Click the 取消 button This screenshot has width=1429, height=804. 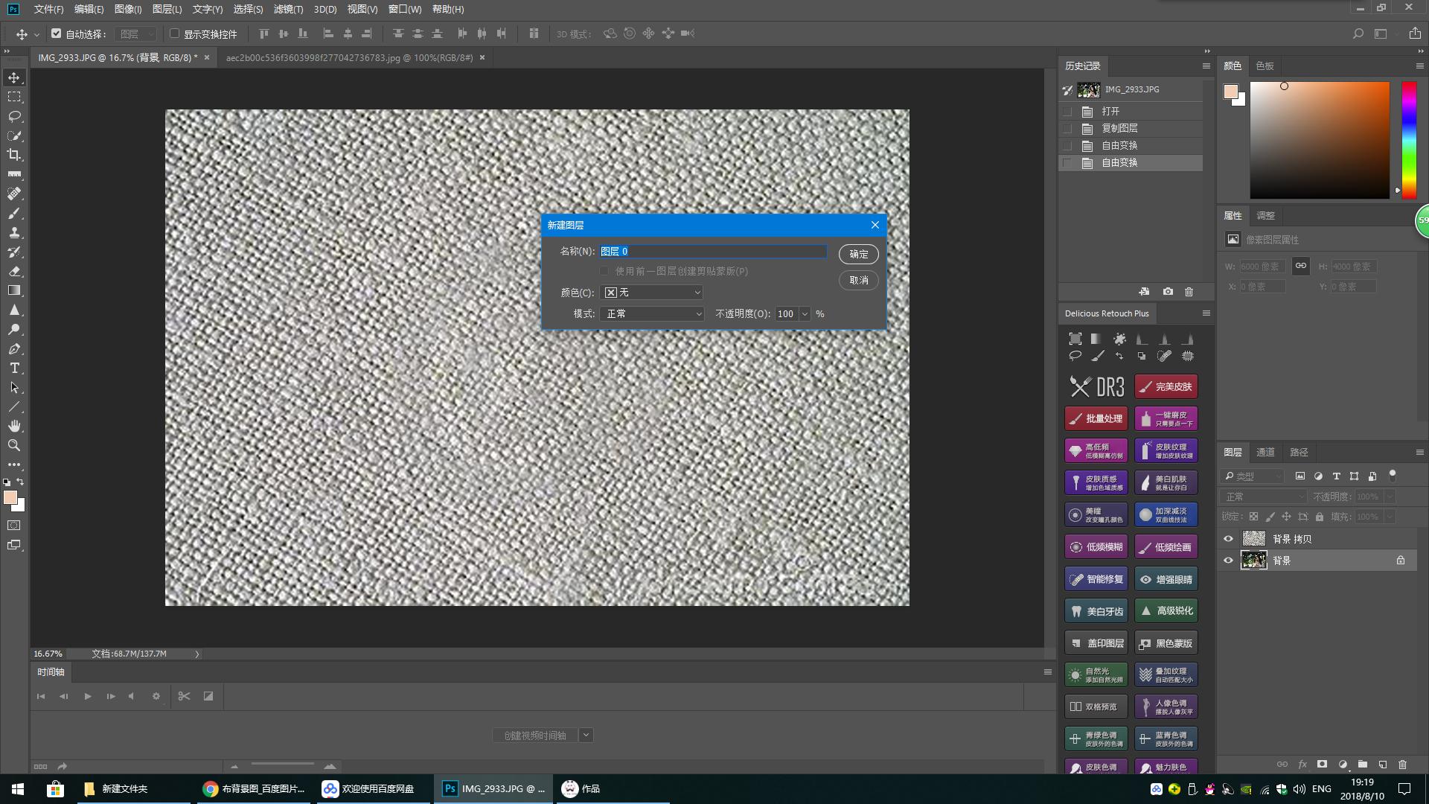[x=858, y=280]
